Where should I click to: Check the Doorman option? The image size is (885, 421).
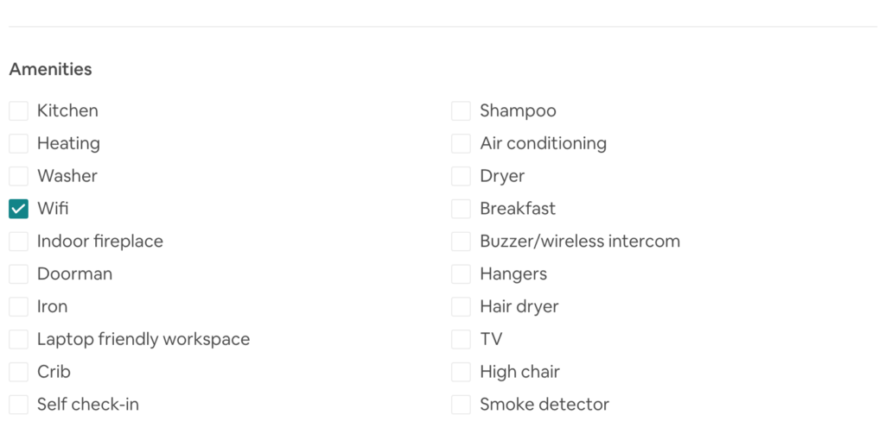click(x=19, y=274)
